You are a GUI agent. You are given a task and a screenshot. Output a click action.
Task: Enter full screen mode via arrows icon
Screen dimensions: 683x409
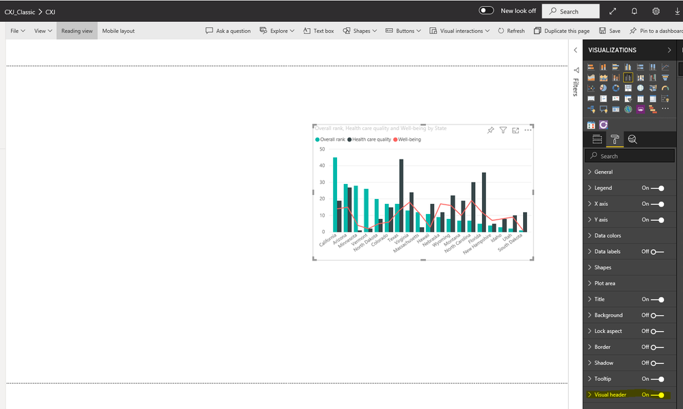613,12
